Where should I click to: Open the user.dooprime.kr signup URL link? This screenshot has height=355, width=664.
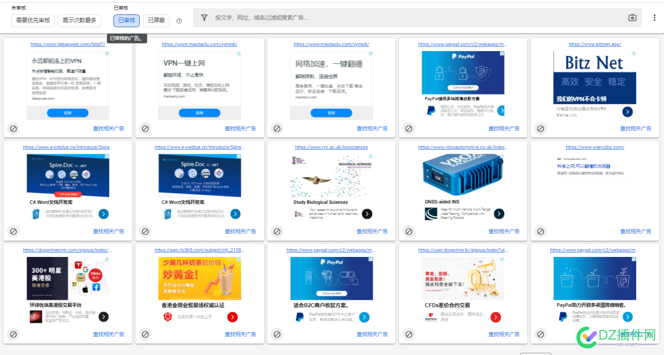463,250
